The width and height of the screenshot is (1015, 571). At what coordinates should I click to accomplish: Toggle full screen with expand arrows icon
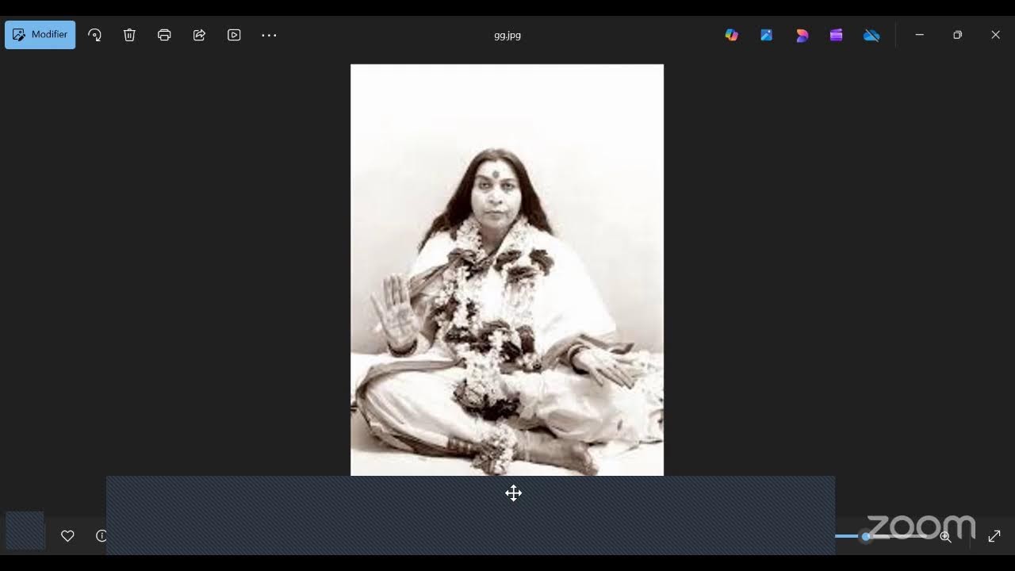pyautogui.click(x=994, y=537)
